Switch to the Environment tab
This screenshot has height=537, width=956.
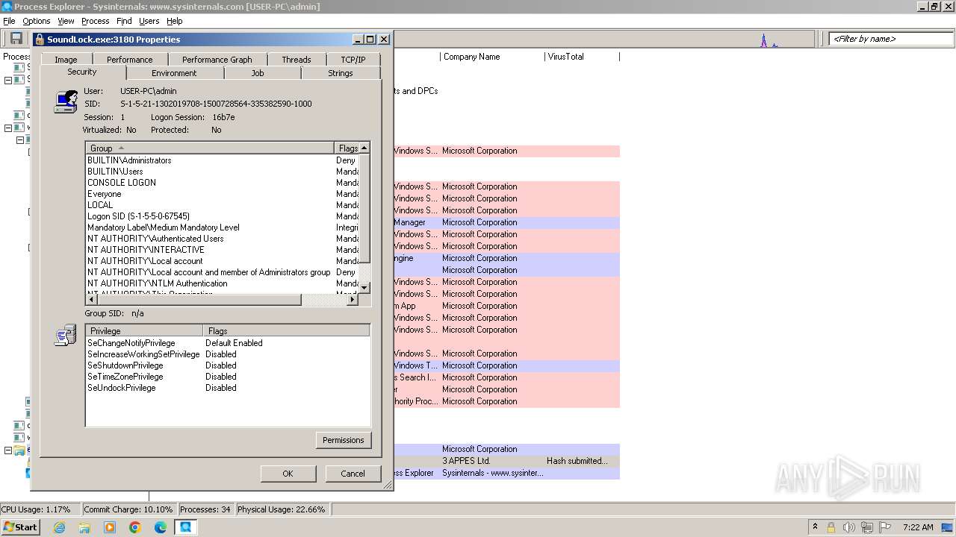pos(174,73)
